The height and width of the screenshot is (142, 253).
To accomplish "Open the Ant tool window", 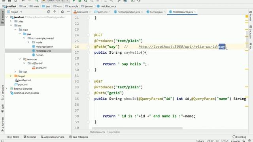I will click(250, 46).
